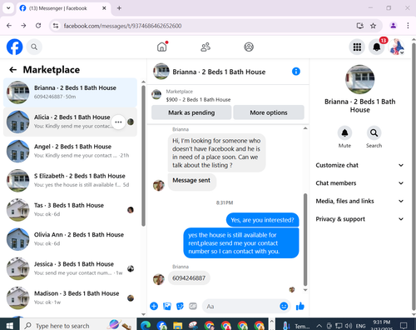Screen dimensions: 416x330
Task: Open the Facebook search magnifier icon
Action: click(x=34, y=47)
